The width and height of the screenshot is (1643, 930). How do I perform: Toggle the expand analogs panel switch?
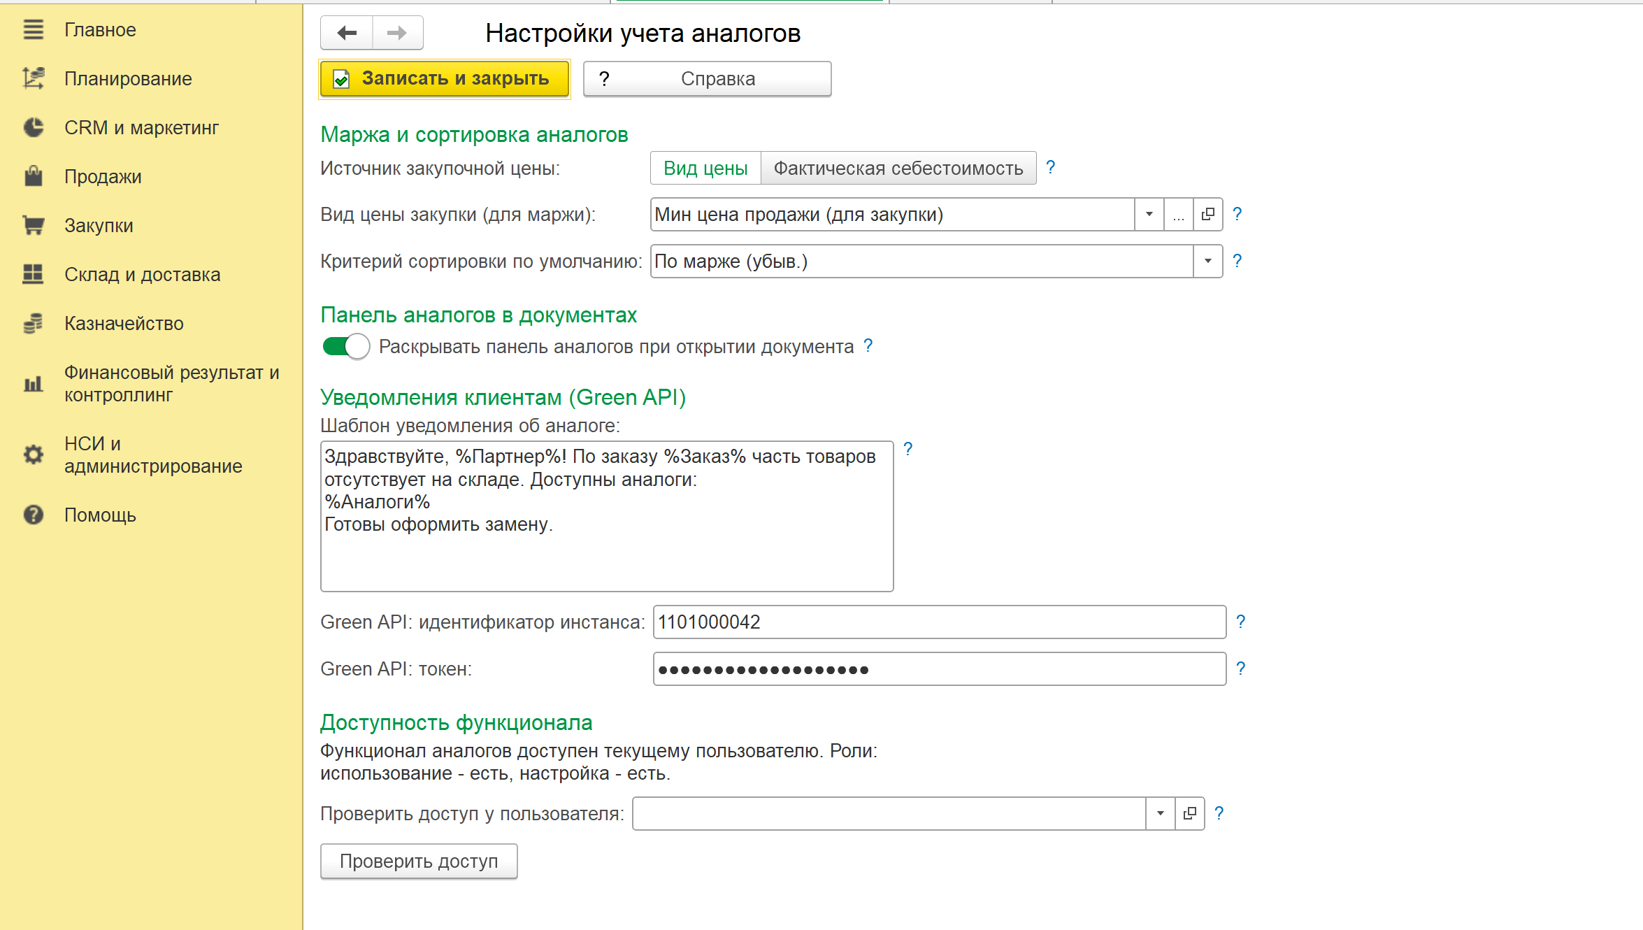point(346,346)
